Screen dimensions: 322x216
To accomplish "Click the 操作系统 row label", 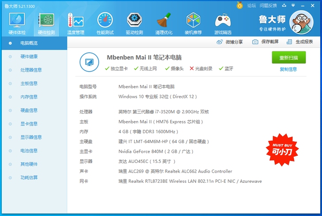I will [x=88, y=96].
